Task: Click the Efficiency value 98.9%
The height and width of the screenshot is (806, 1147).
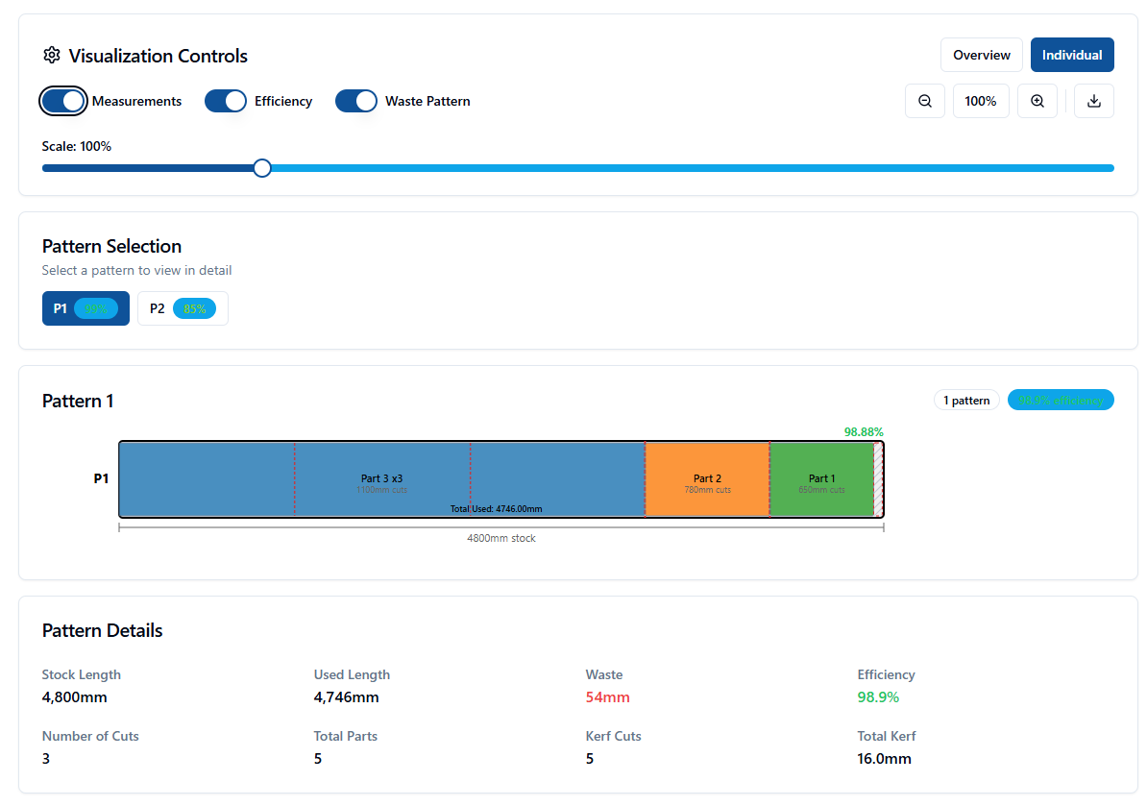Action: tap(878, 697)
